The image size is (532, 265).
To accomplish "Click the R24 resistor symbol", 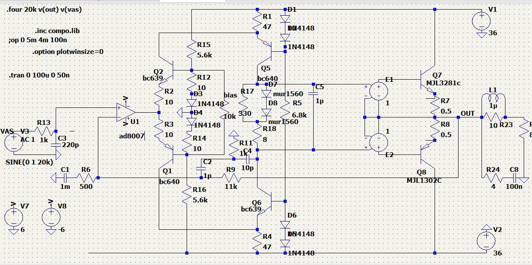I will 493,178.
